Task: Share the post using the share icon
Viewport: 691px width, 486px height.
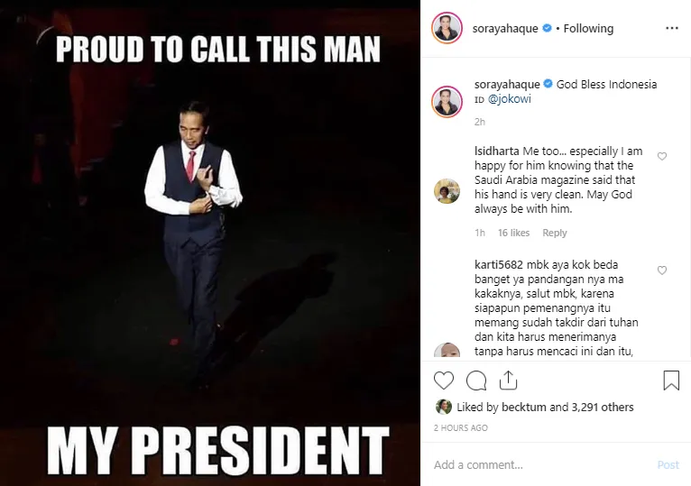Action: 508,381
